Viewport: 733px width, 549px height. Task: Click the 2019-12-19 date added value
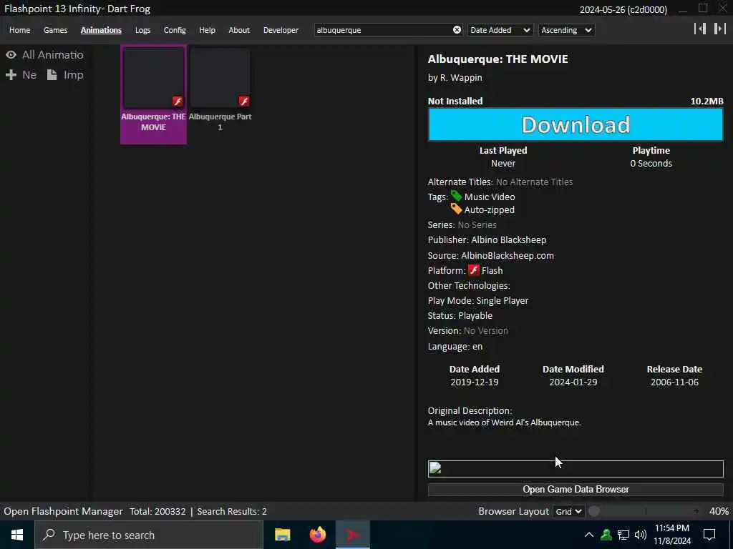[474, 382]
